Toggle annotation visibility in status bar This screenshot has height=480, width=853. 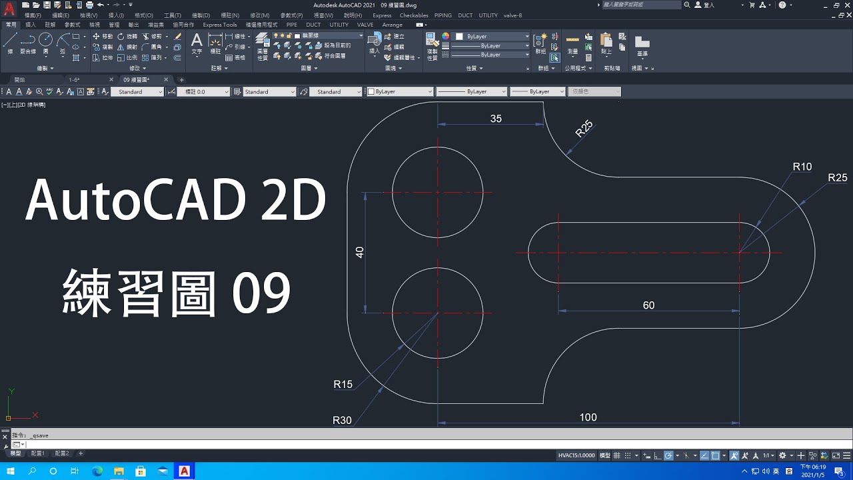734,455
